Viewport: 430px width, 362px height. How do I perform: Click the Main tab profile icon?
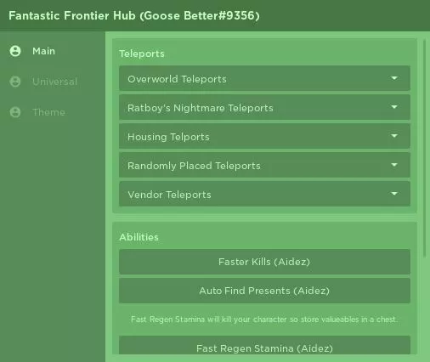point(15,51)
